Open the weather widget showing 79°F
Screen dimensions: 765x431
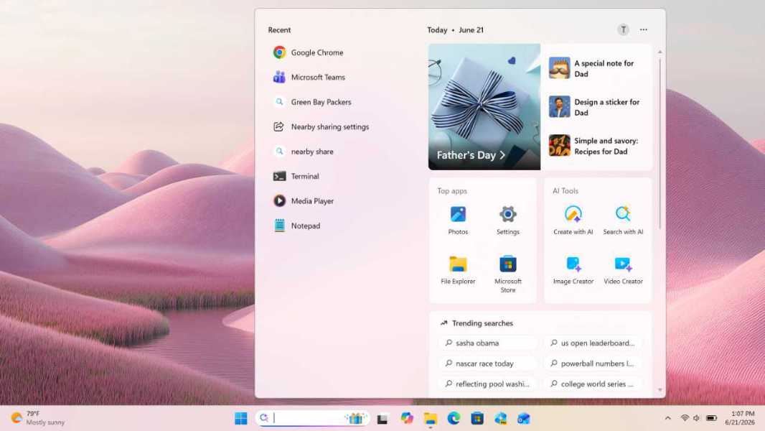point(38,418)
